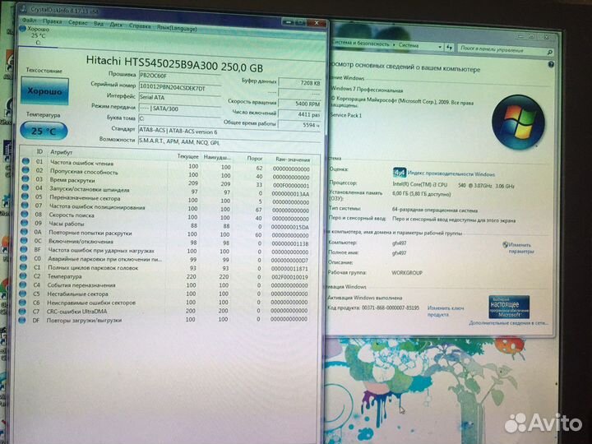The height and width of the screenshot is (444, 592).
Task: Click the status circle of attribute 02 Пропускная способность
Action: coord(25,170)
